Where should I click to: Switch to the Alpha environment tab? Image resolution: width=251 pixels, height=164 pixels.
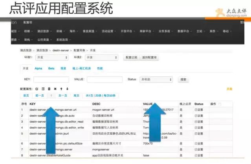(38, 68)
